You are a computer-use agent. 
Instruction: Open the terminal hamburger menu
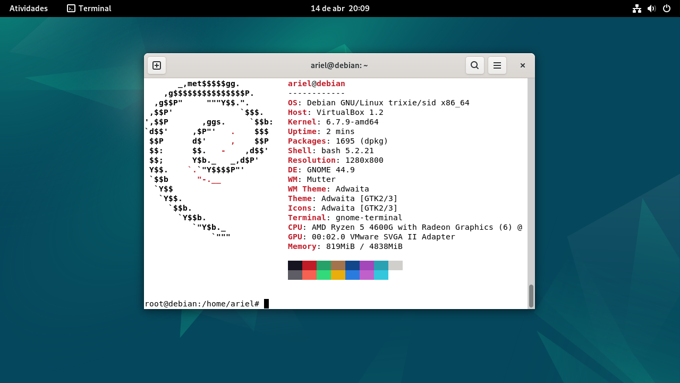pos(497,65)
